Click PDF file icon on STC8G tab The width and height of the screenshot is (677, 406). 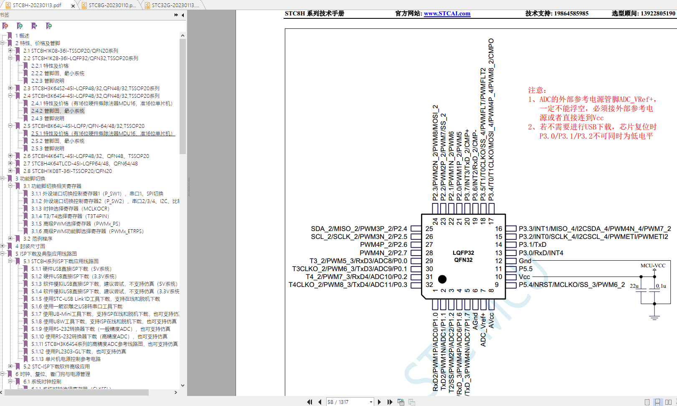(x=84, y=5)
